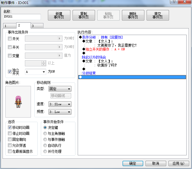Open event page tab 3

(37, 26)
